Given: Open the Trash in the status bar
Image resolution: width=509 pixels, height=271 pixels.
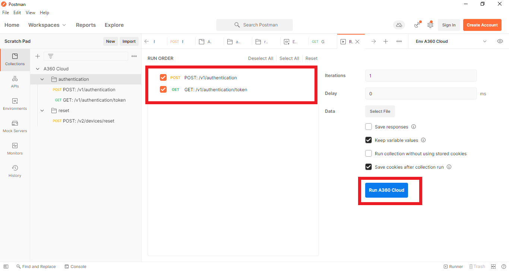Looking at the screenshot, I should pos(477,267).
